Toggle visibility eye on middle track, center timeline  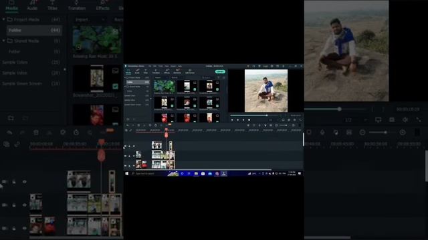(x=134, y=156)
